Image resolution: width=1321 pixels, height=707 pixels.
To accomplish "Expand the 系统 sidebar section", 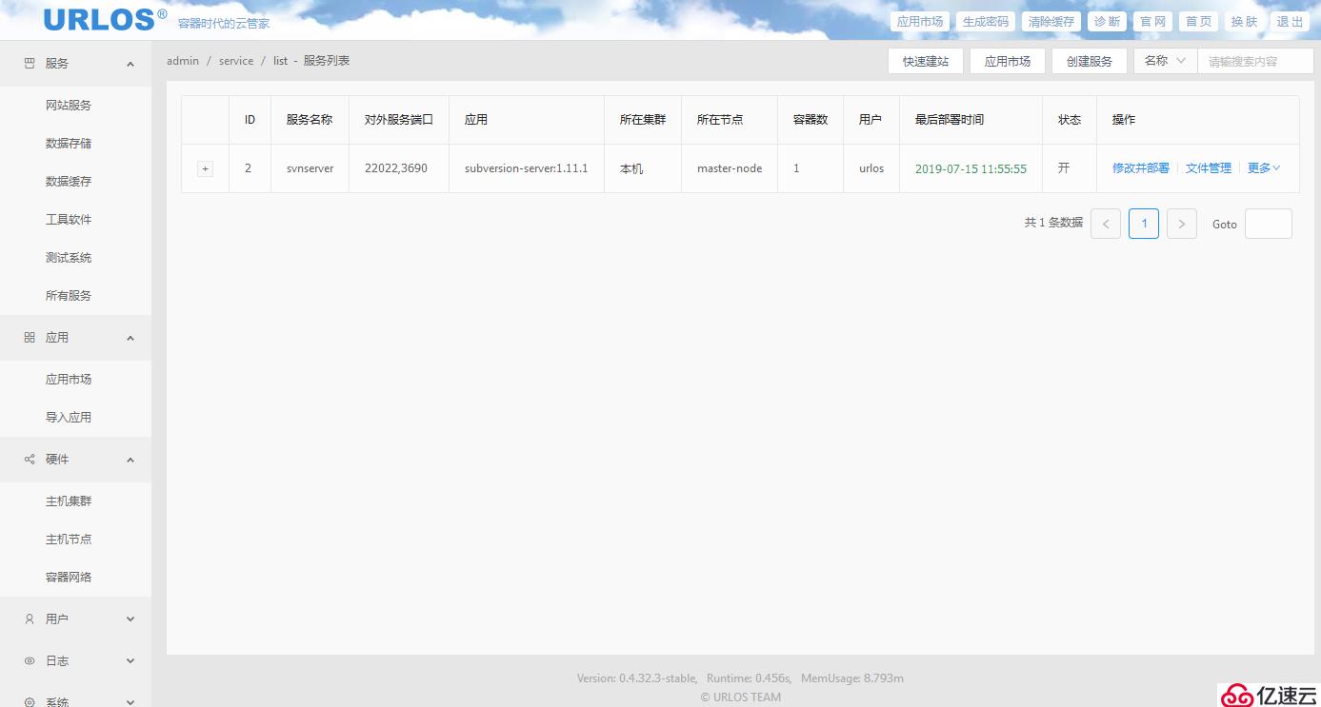I will point(130,701).
